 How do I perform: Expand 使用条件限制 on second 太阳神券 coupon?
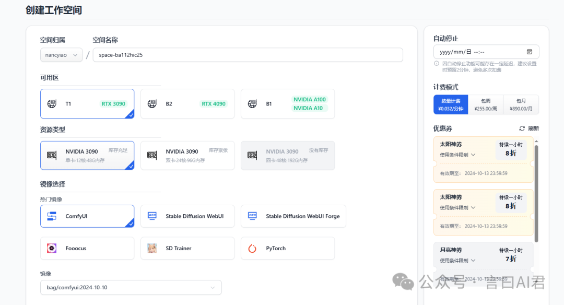[457, 207]
